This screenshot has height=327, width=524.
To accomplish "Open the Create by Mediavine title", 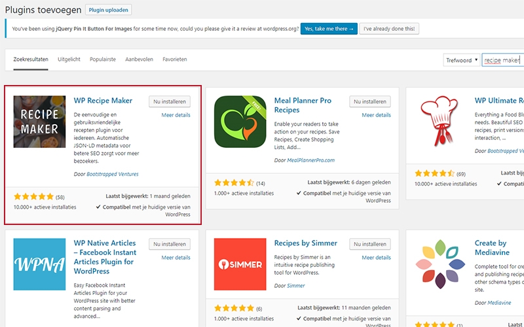I will pyautogui.click(x=492, y=248).
